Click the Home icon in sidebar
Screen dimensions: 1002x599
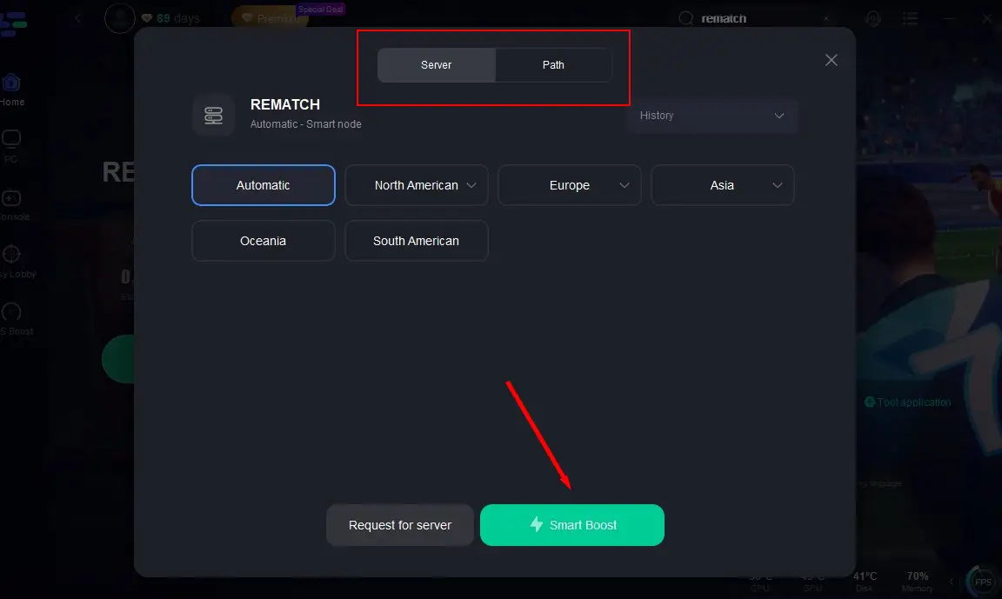coord(11,83)
